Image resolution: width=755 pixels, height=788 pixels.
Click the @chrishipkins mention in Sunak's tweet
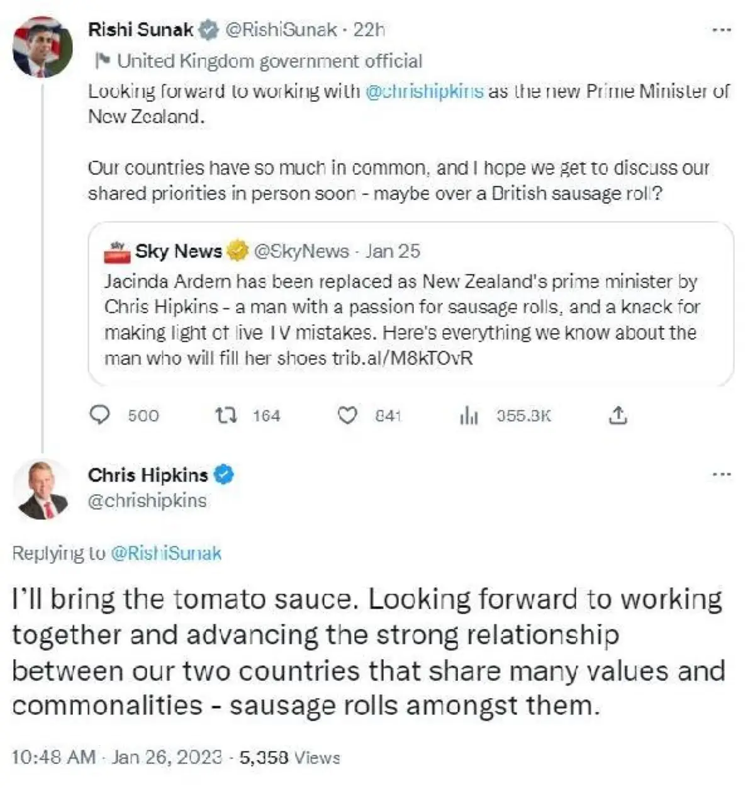424,91
